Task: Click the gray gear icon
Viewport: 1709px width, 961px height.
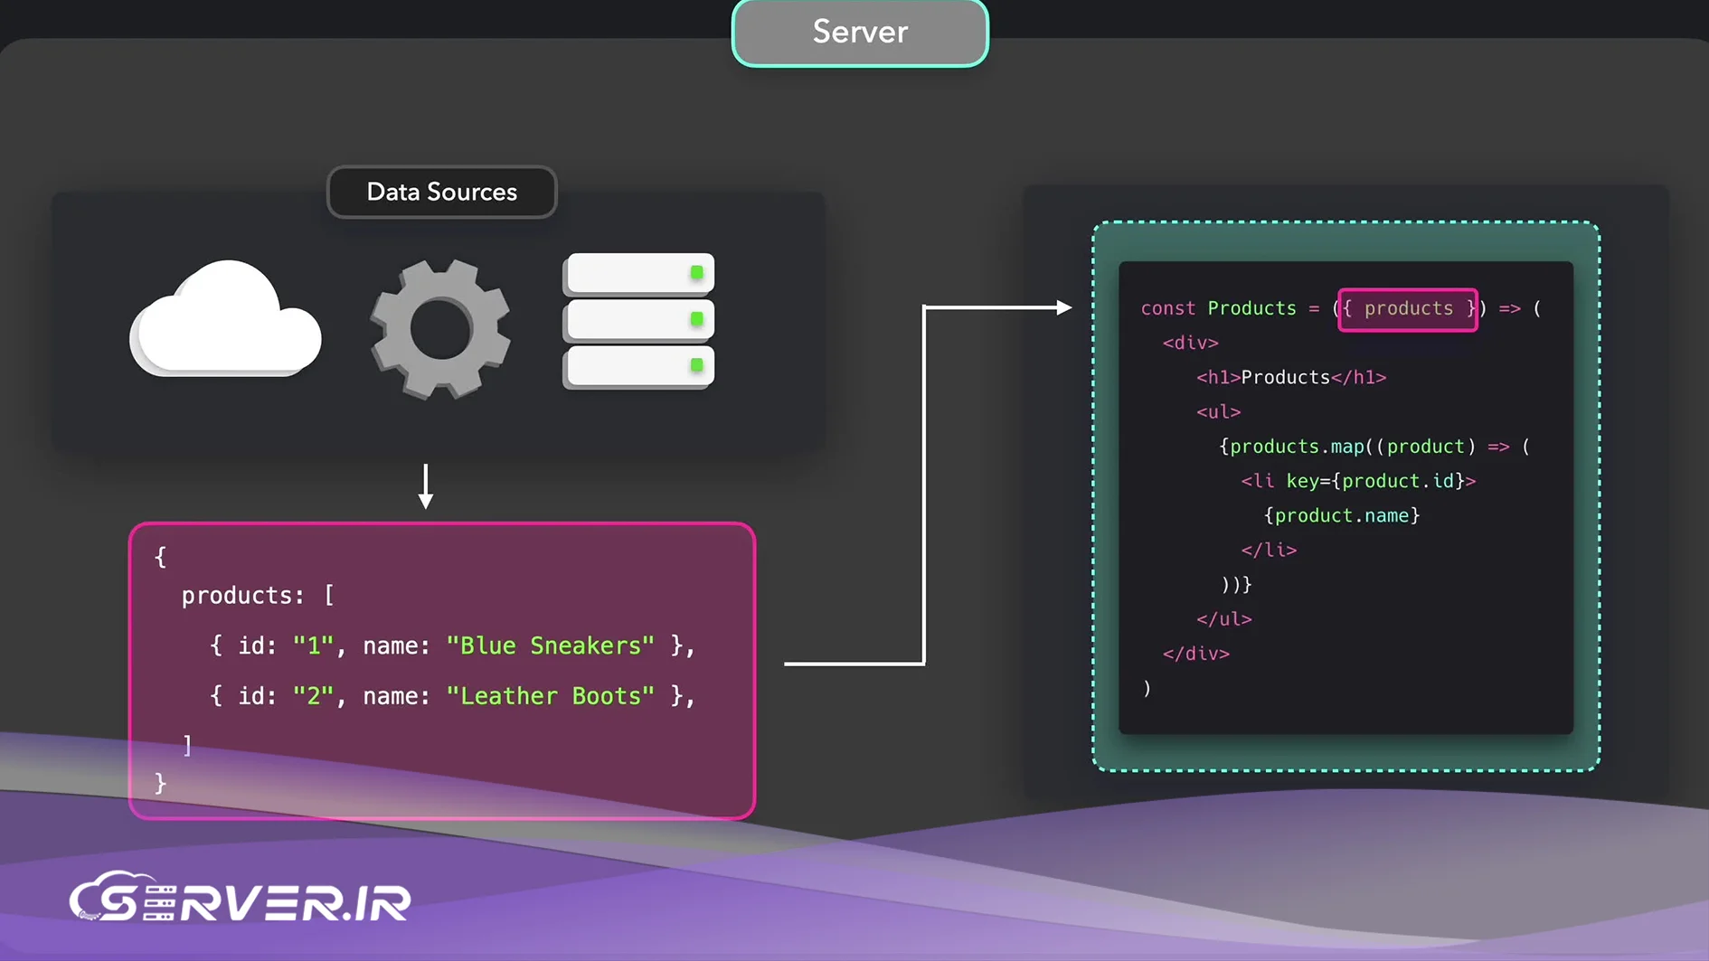Action: [440, 329]
